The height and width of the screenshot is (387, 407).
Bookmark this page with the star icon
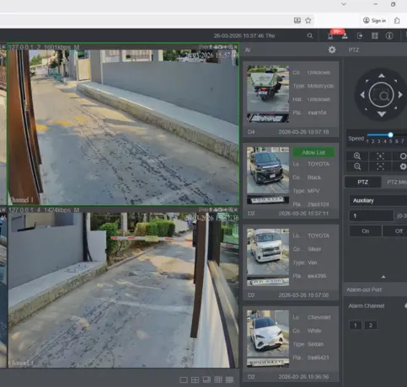pos(308,20)
